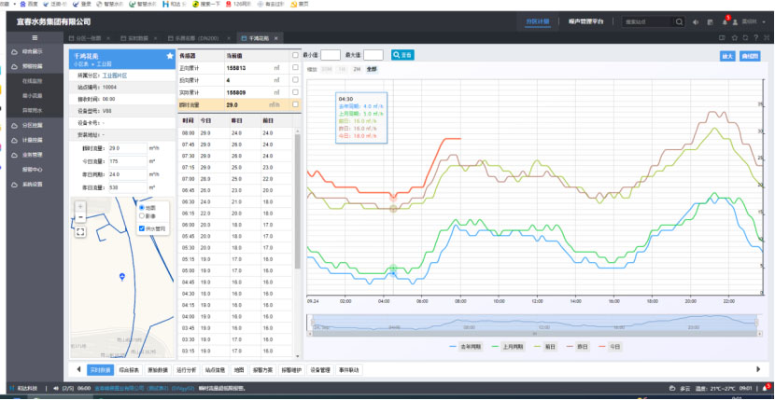Toggle the 供水管网 pipe network checkbox
This screenshot has height=400, width=775.
coord(142,228)
